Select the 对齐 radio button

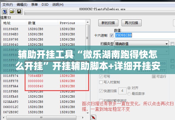click(x=129, y=88)
